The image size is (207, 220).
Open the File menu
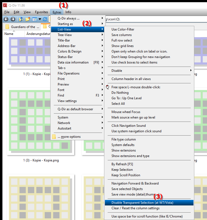click(7, 12)
